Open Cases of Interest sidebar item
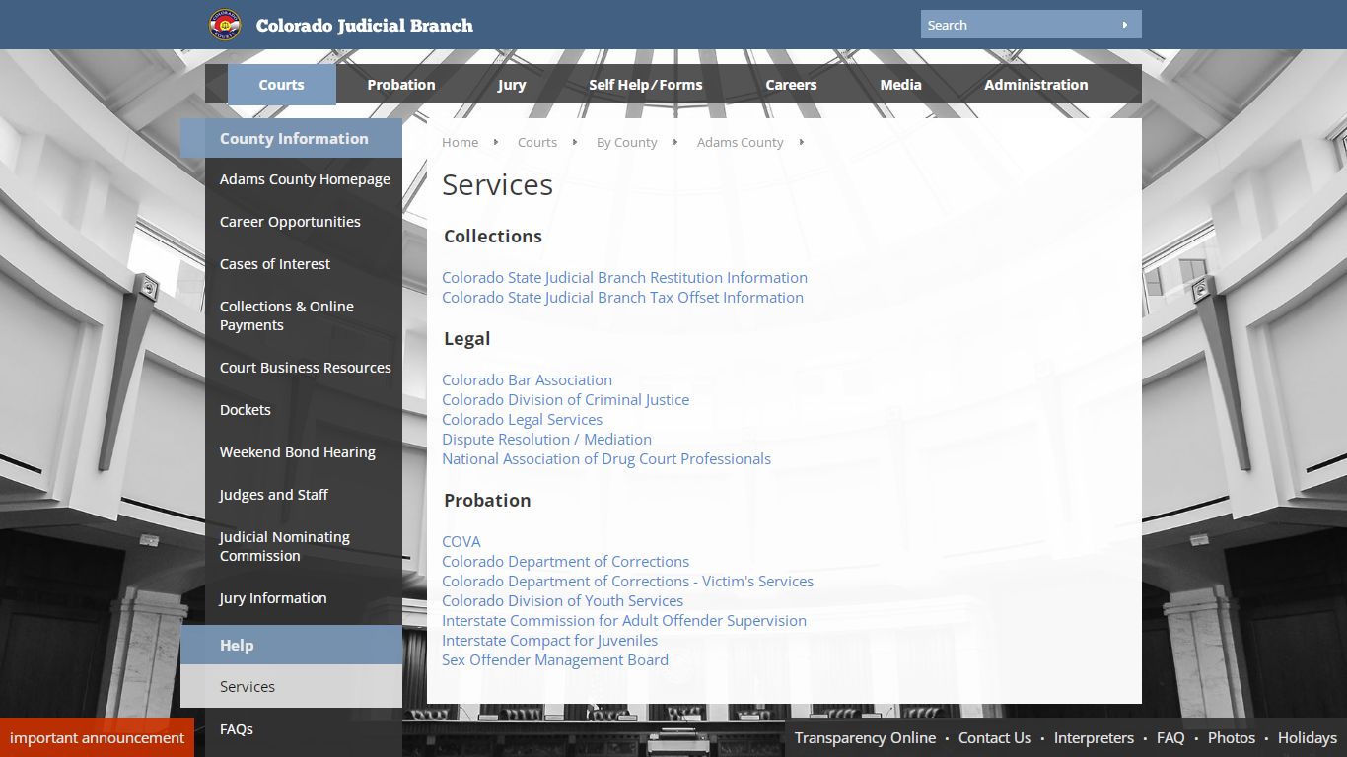The width and height of the screenshot is (1347, 757). 304,264
